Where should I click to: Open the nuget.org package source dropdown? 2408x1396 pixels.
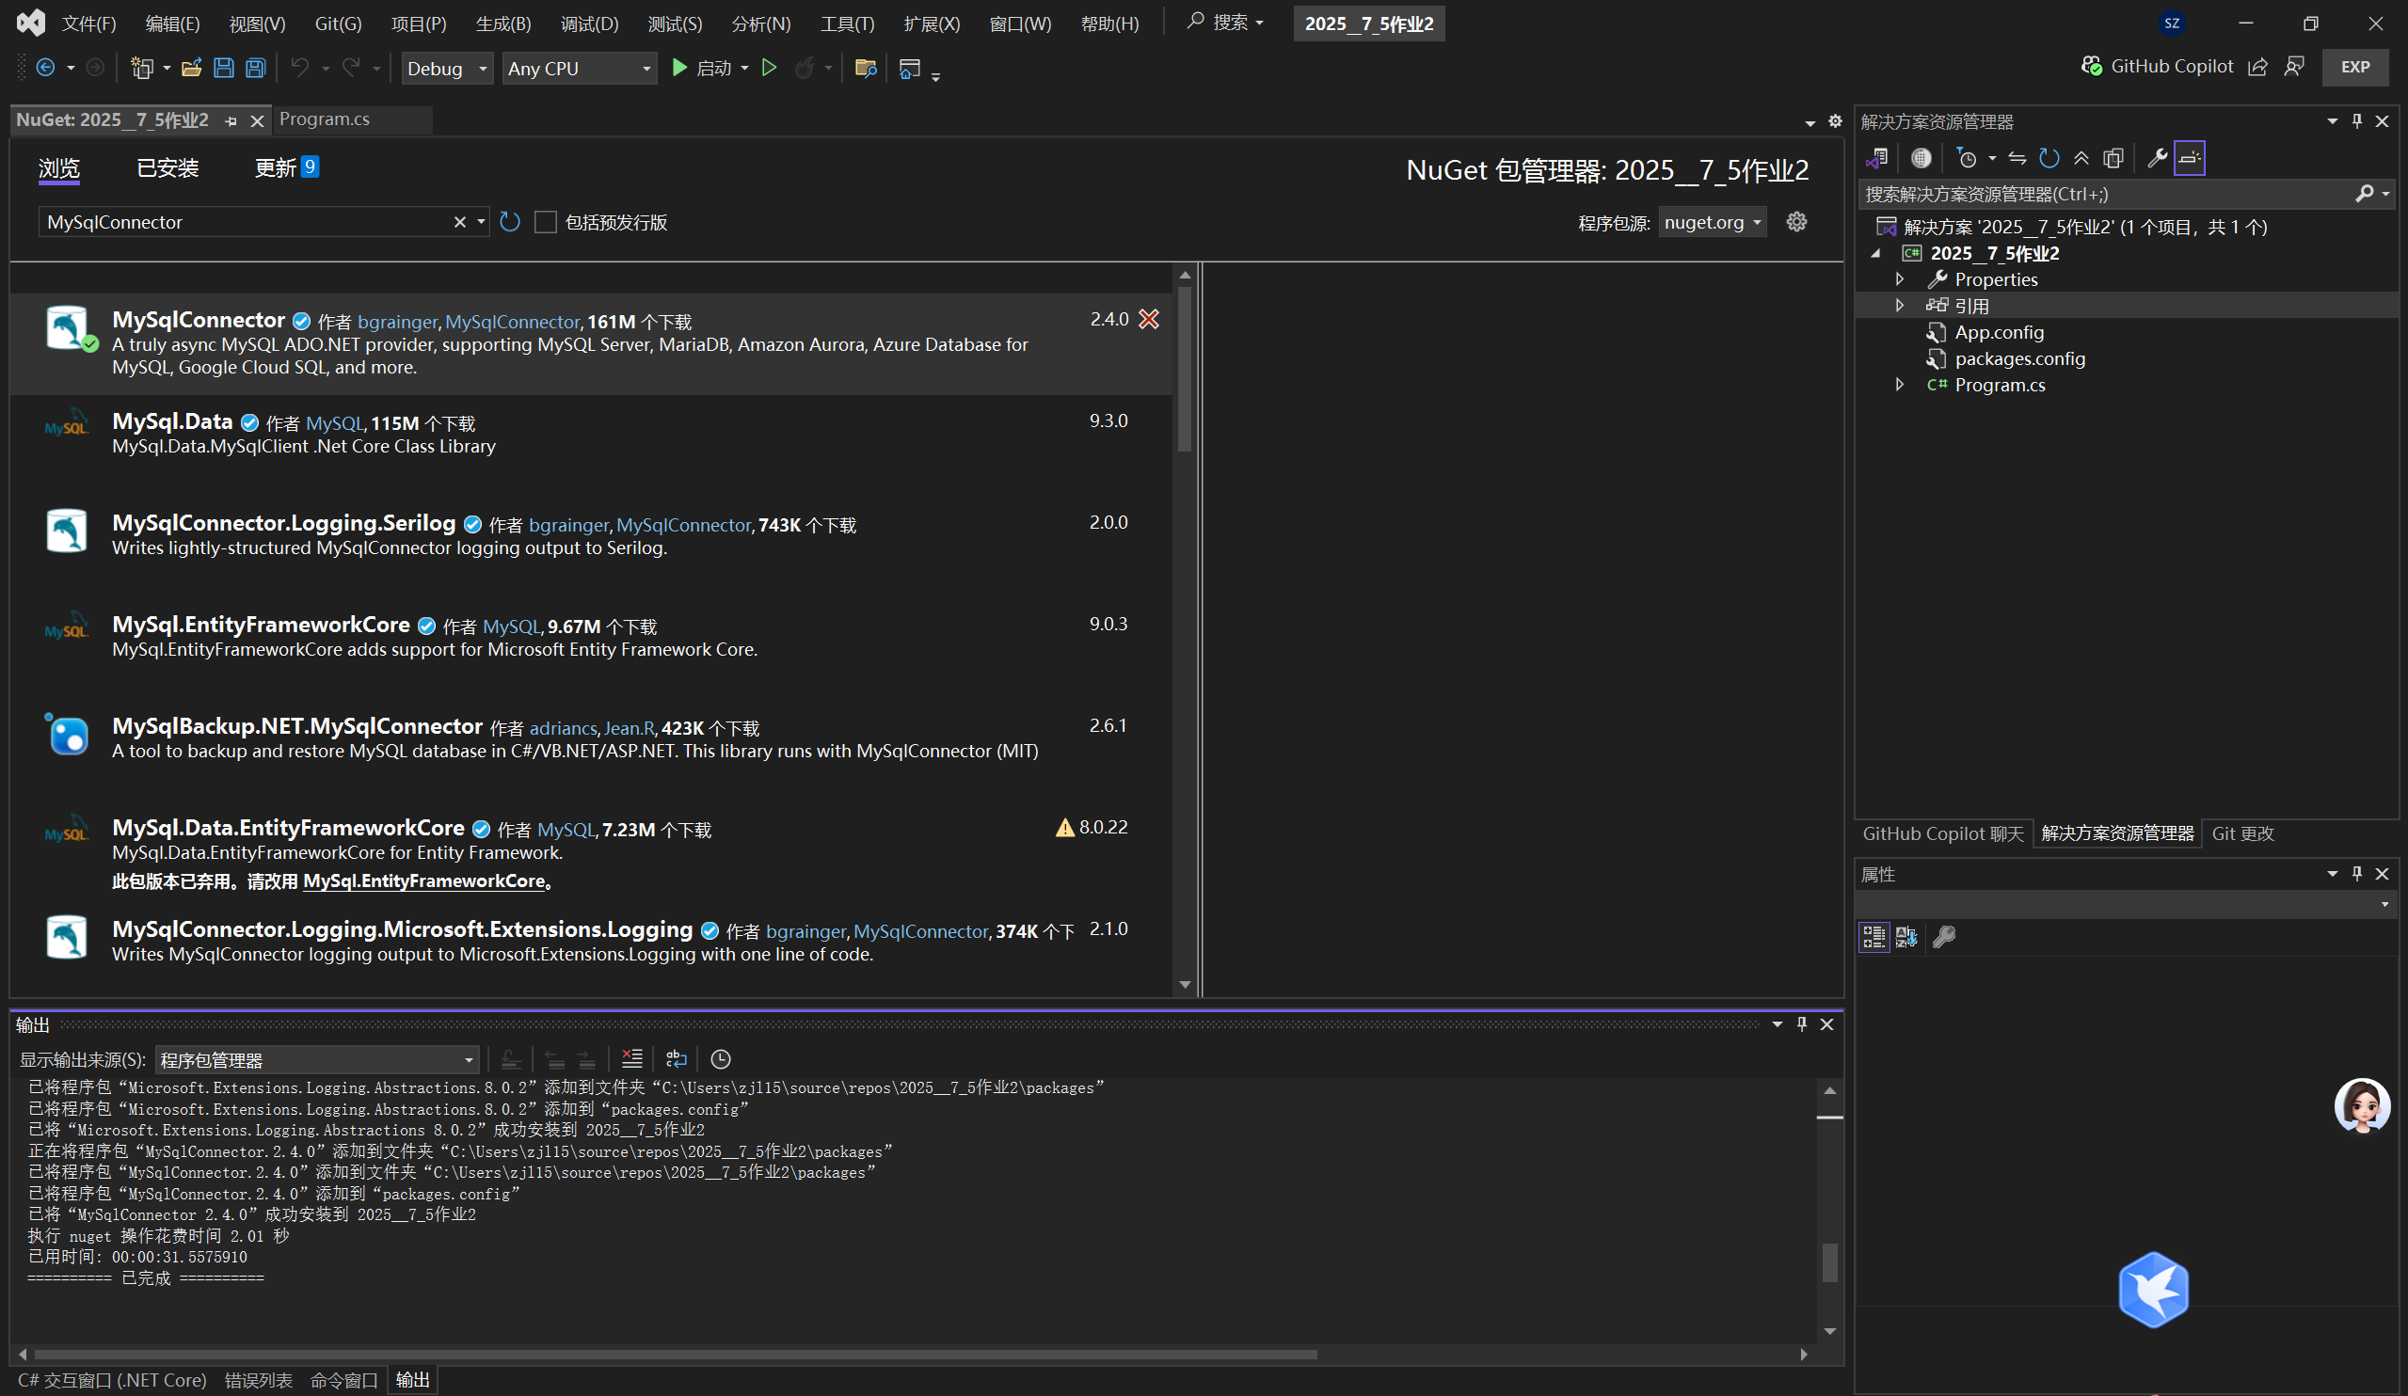[x=1712, y=222]
